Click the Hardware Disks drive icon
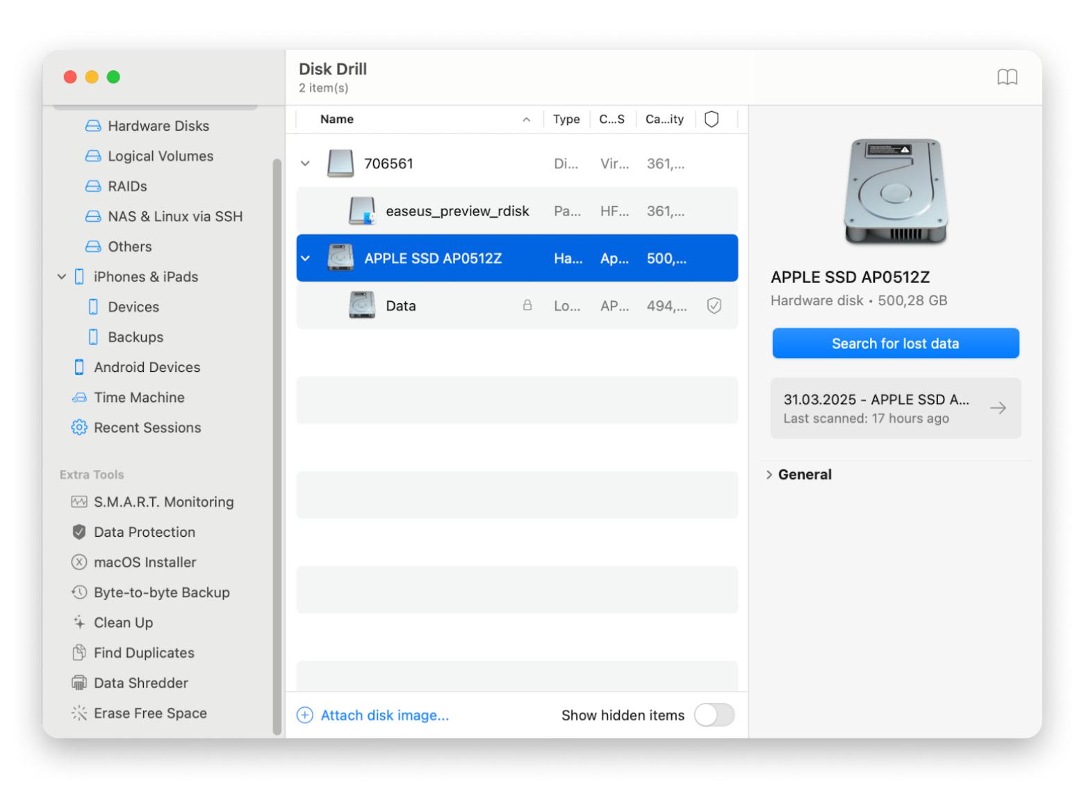The image size is (1084, 794). pos(93,126)
